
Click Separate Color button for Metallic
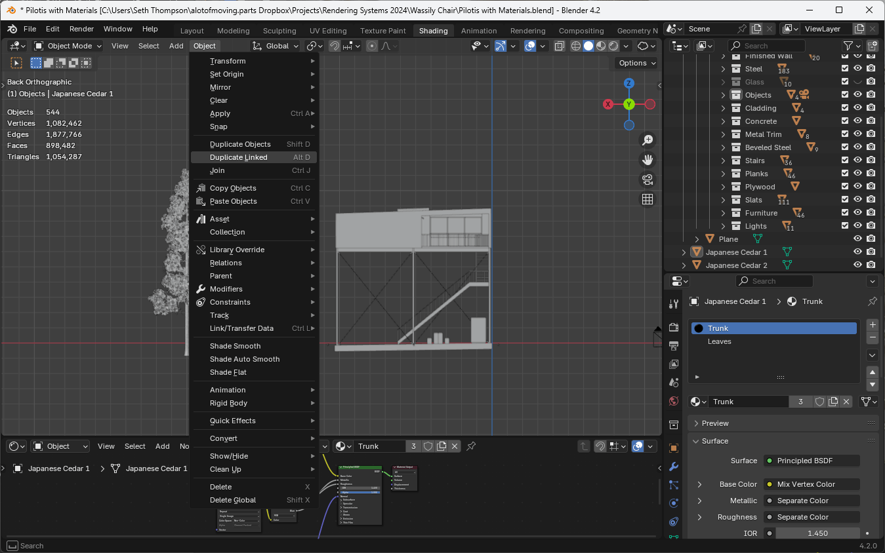(812, 501)
